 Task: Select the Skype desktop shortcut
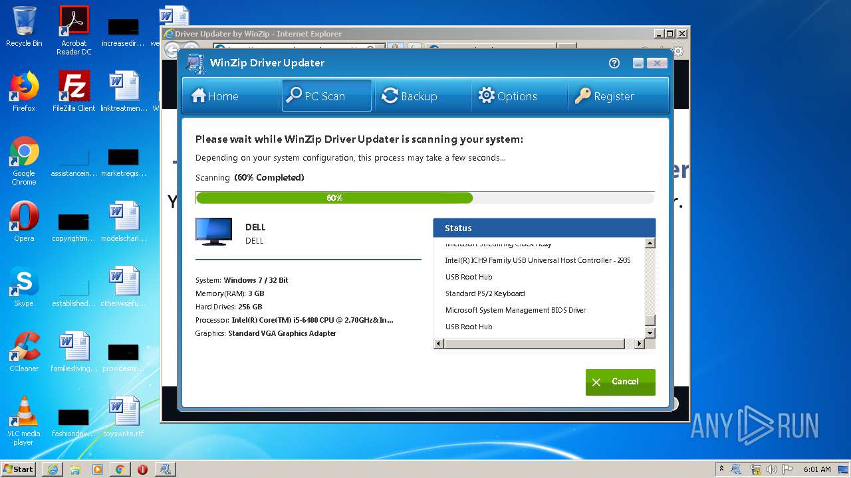pos(24,287)
